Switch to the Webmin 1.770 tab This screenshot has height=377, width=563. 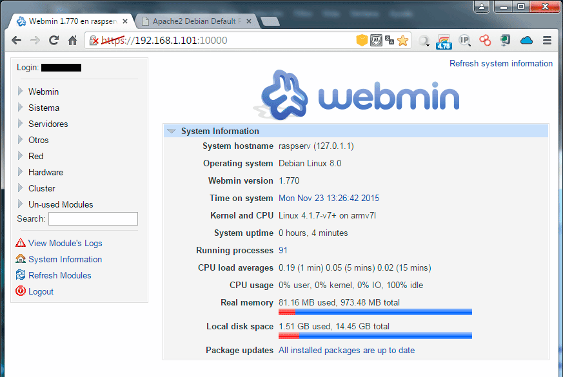point(70,21)
